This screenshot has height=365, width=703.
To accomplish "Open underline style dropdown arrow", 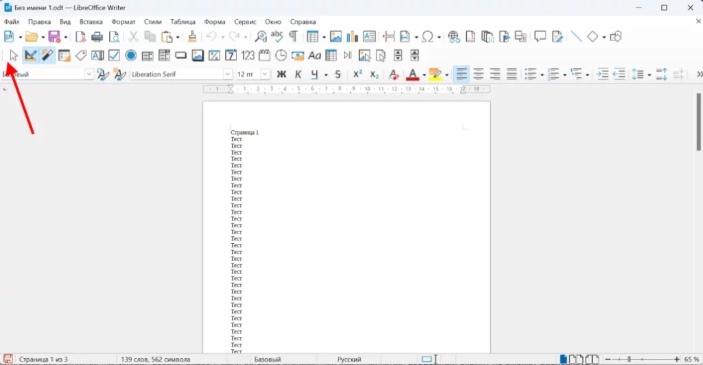I will pyautogui.click(x=326, y=75).
